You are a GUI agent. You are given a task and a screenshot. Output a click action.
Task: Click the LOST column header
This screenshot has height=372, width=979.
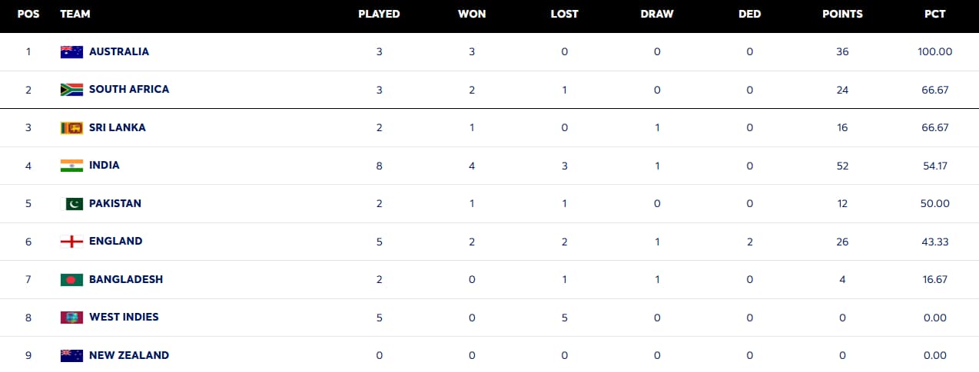tap(564, 15)
